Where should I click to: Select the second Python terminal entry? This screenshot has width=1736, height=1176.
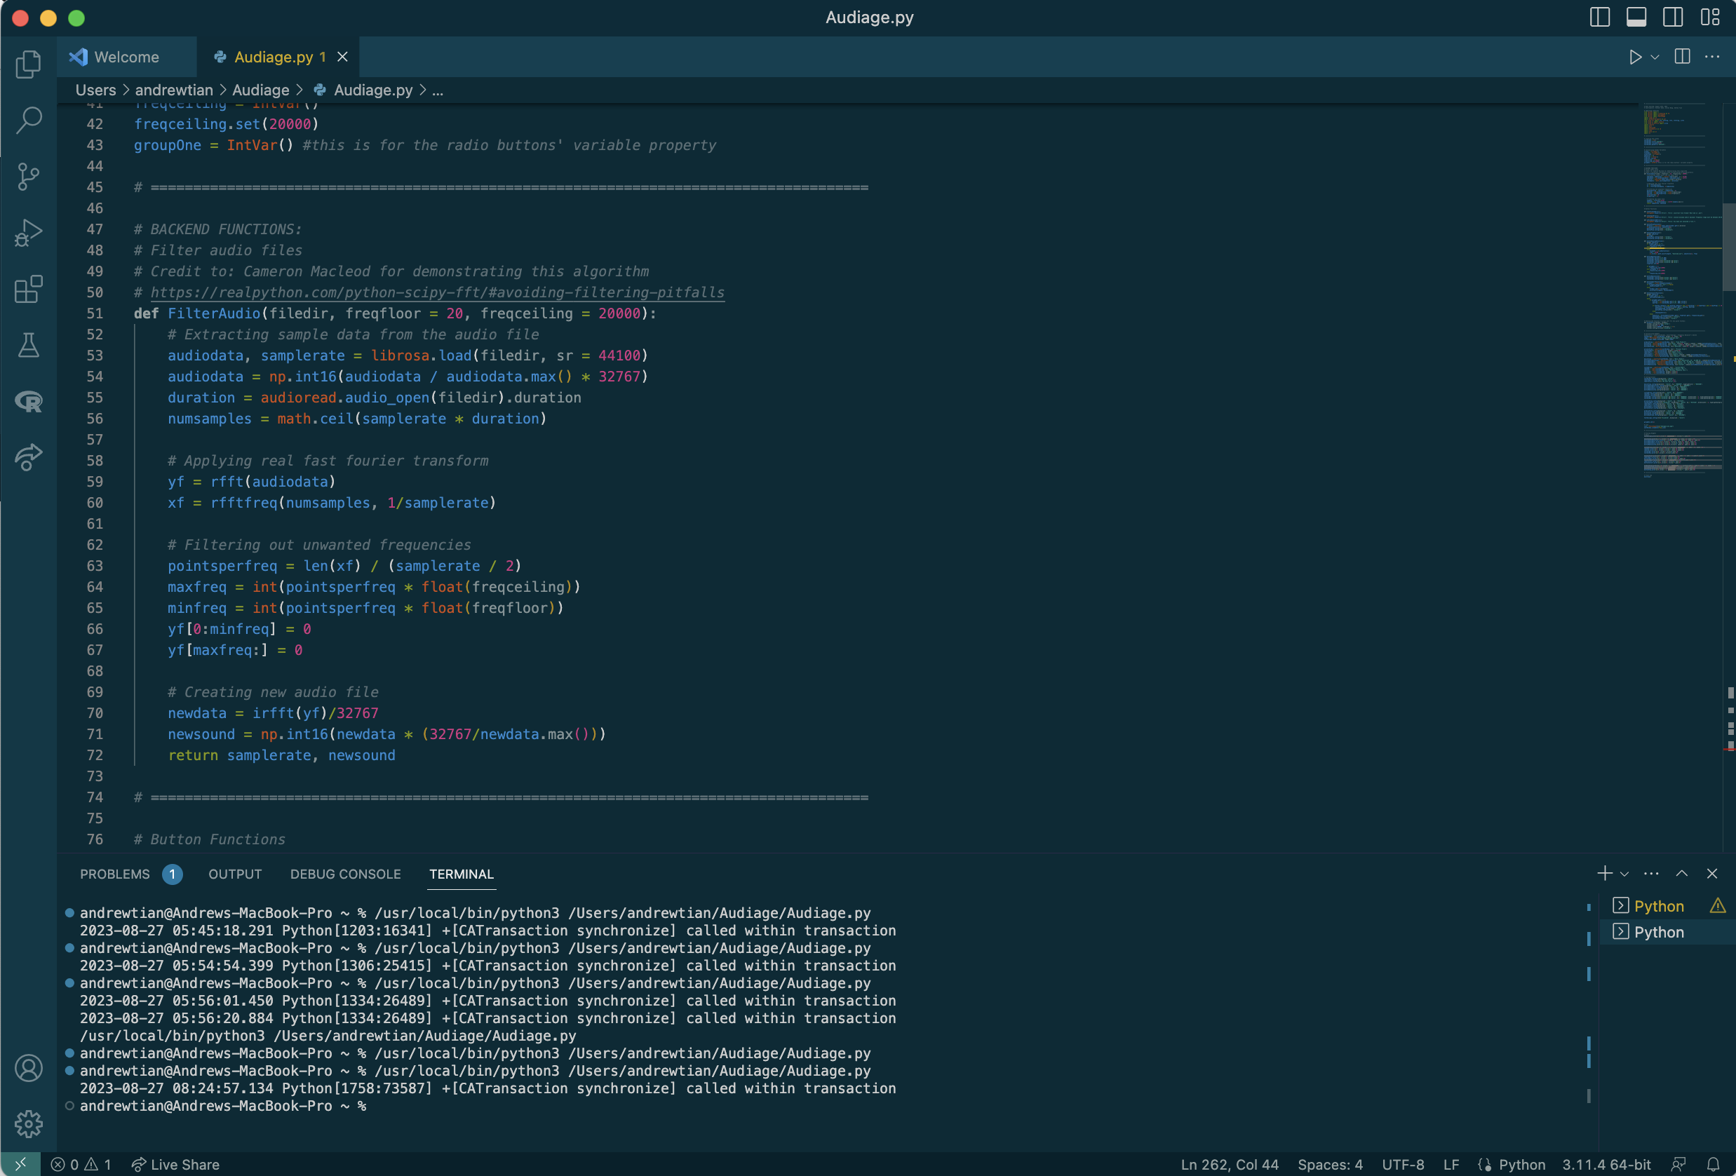(1658, 932)
